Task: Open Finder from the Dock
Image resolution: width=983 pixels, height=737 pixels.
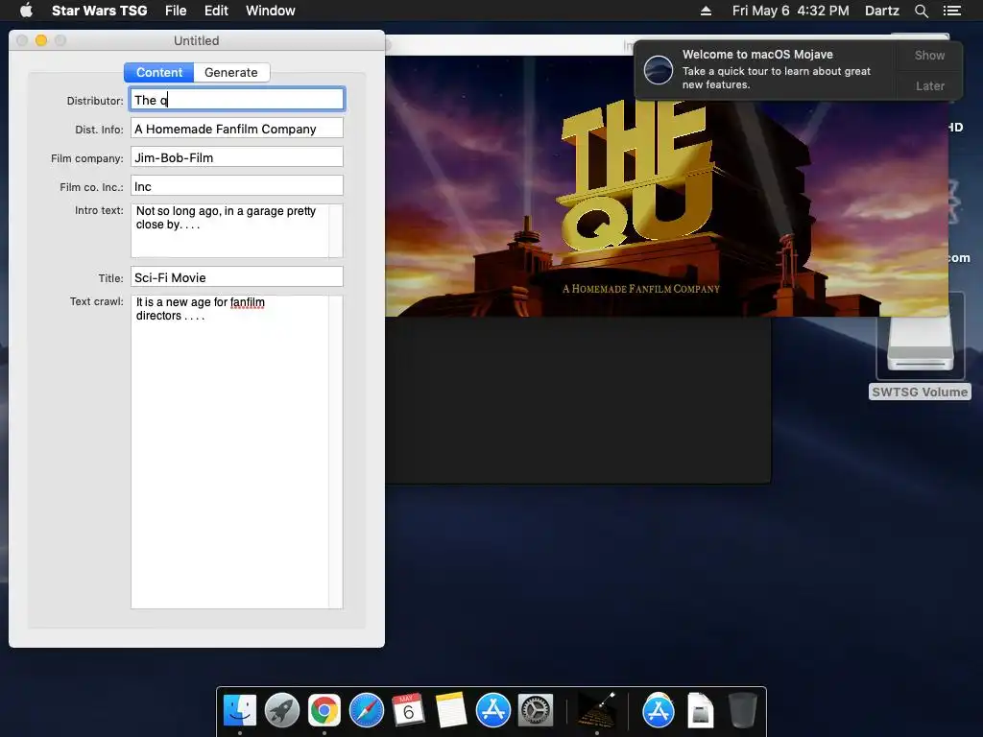Action: pos(240,711)
